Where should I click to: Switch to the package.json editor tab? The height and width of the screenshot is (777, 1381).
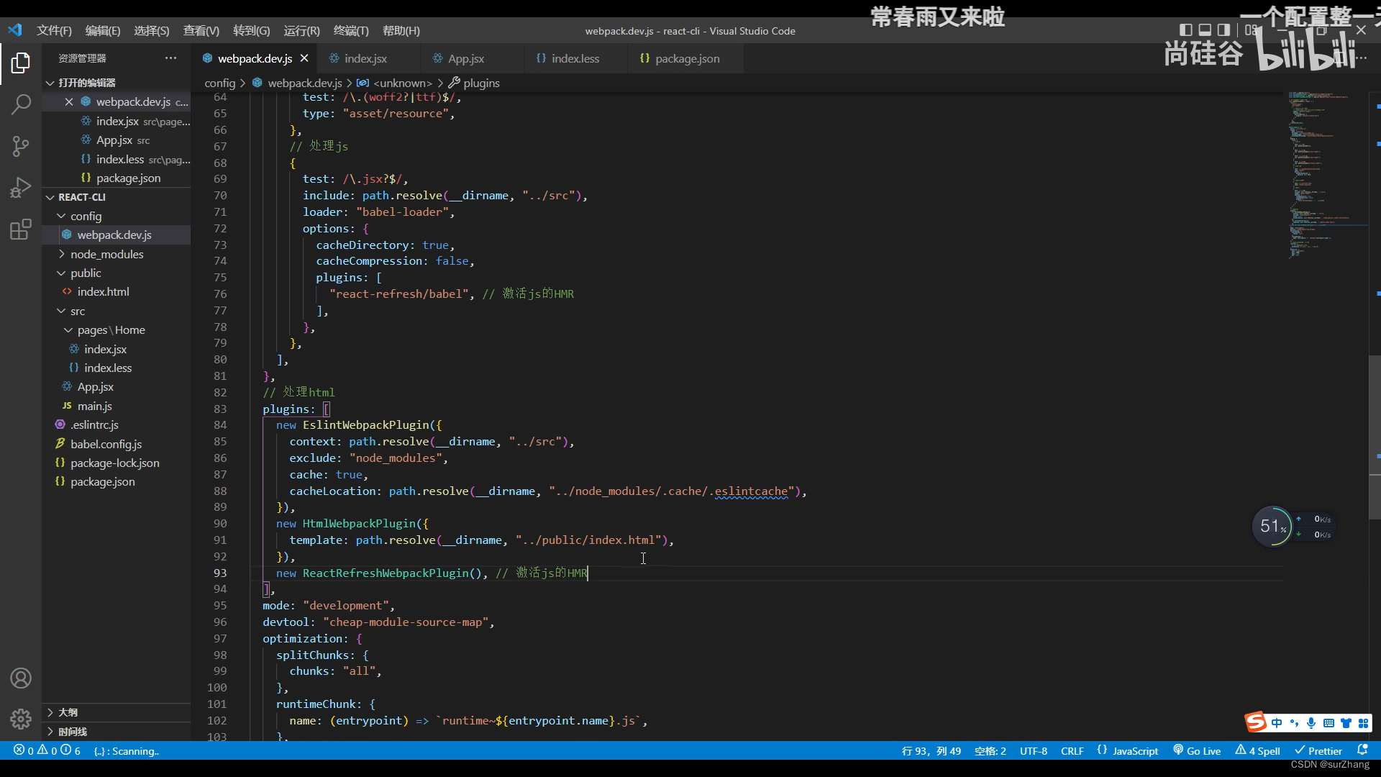(x=687, y=58)
